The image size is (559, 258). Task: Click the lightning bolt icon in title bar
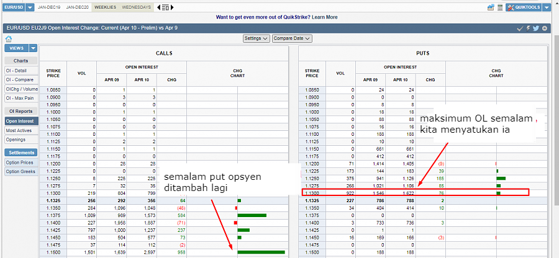pos(529,29)
